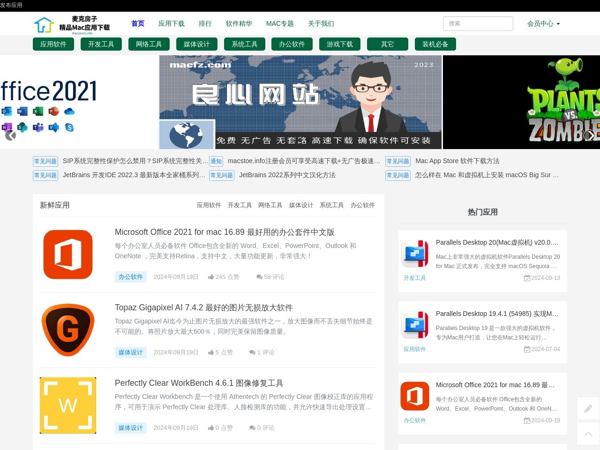Click 通知 badge before macstoe.info notice
Image resolution: width=600 pixels, height=450 pixels.
click(216, 161)
